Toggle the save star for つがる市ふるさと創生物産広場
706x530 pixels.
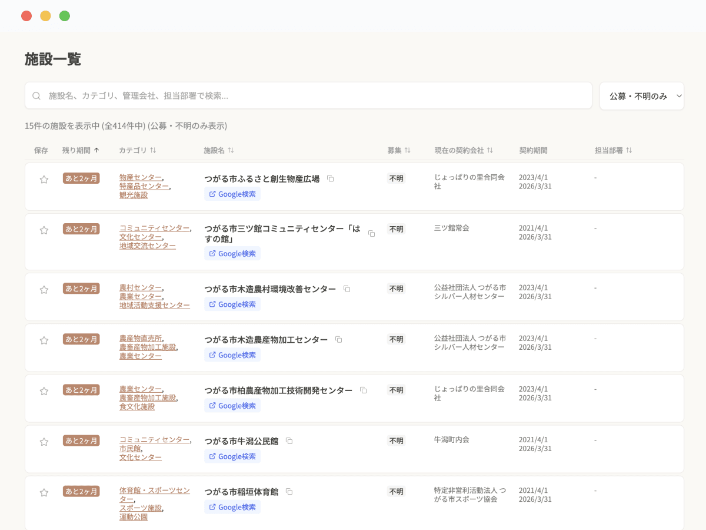44,179
